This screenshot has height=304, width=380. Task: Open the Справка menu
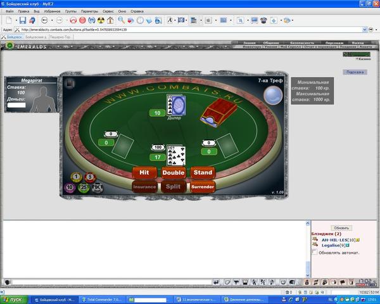click(137, 11)
